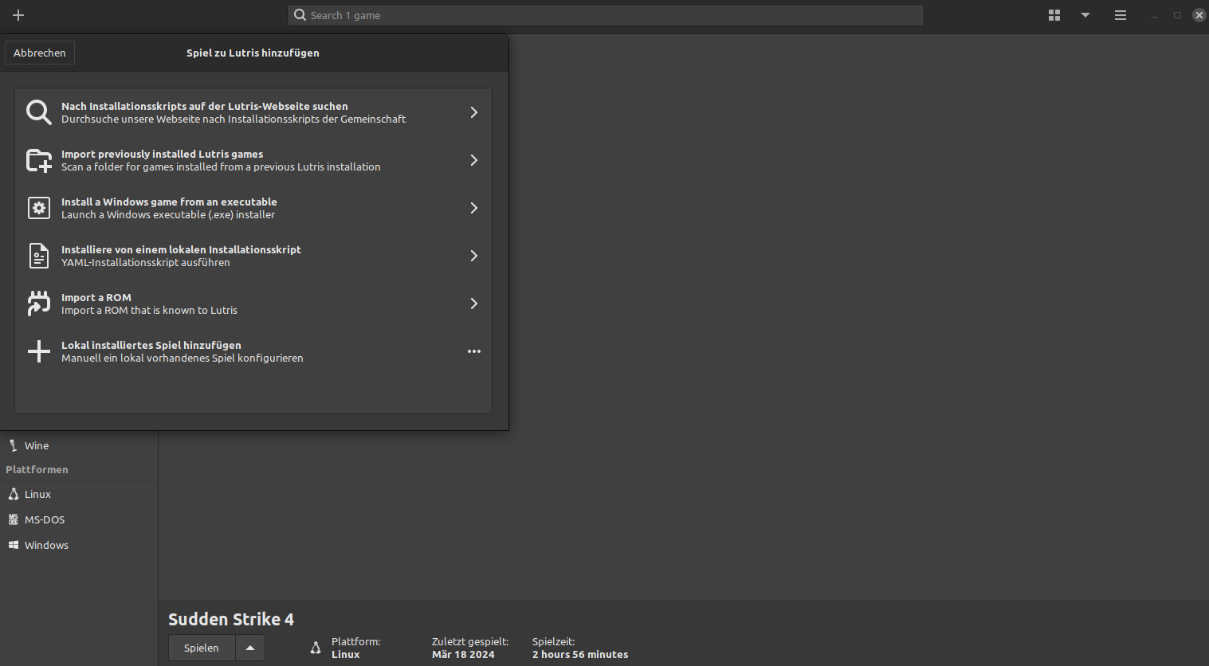
Task: Switch to grid view icon
Action: 1054,15
